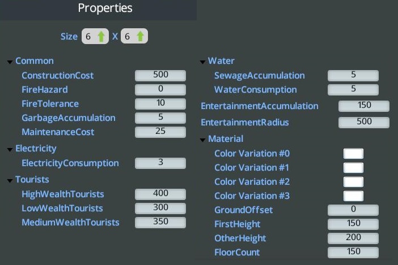The image size is (398, 265).
Task: Click the FloorCount input field
Action: (x=353, y=253)
